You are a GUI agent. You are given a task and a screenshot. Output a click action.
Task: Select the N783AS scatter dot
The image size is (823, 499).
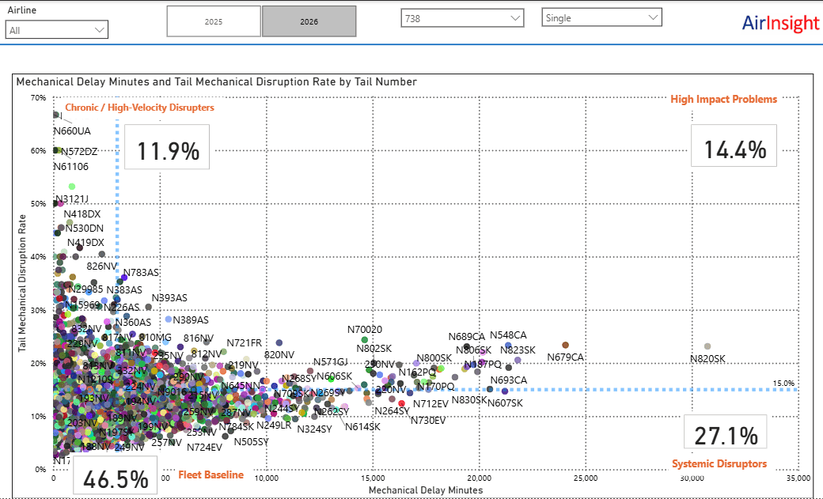124,277
